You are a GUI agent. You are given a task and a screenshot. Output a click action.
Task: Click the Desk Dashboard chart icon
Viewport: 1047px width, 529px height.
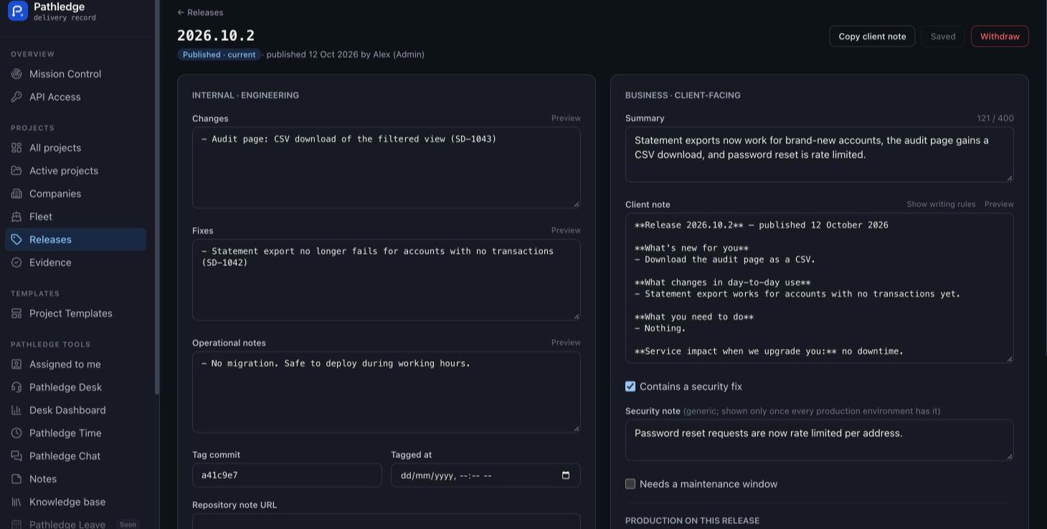coord(16,410)
